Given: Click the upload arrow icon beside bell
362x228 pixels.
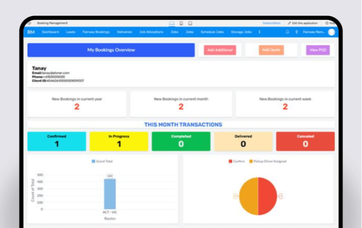Looking at the screenshot, I should pos(297,32).
